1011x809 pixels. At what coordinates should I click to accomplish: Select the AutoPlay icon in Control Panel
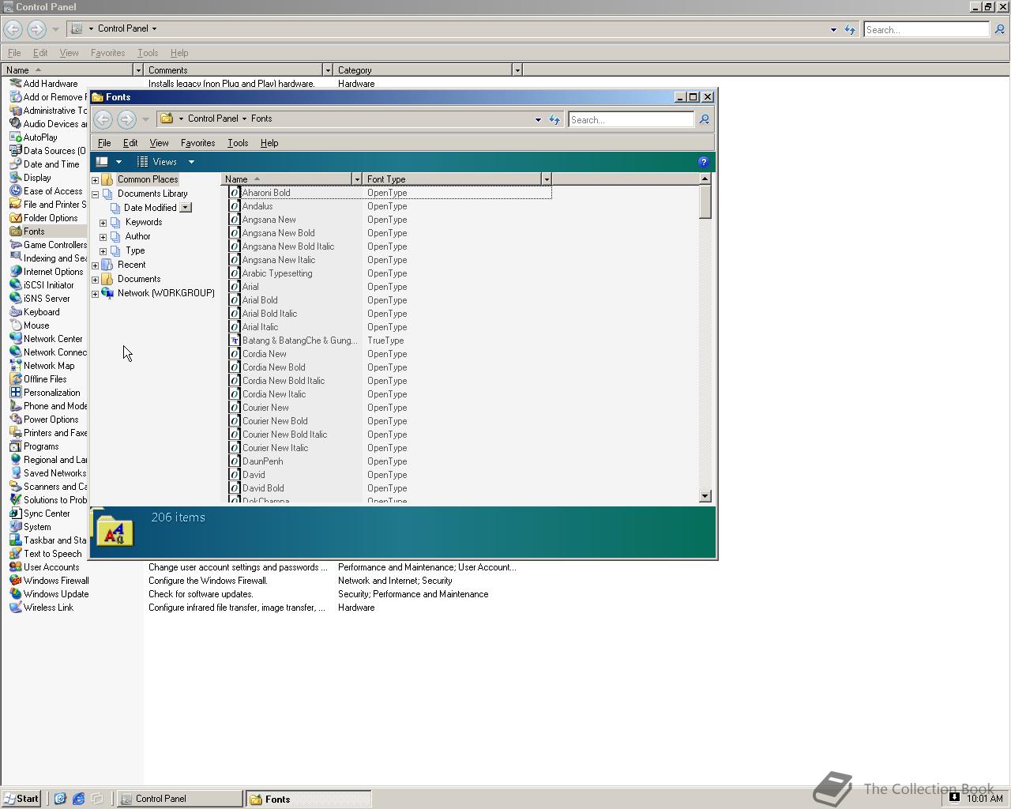coord(16,137)
